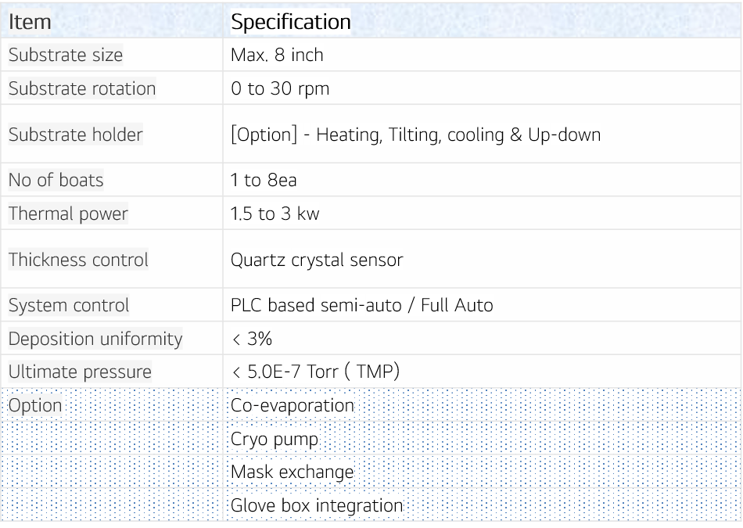Click the 'Item' column header
The width and height of the screenshot is (743, 528).
click(30, 23)
